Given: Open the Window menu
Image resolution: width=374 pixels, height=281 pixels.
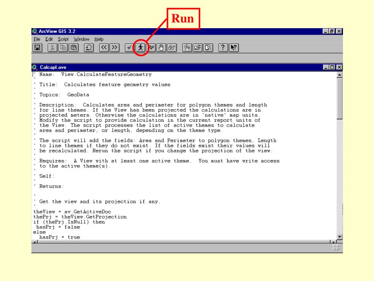Looking at the screenshot, I should coord(81,39).
